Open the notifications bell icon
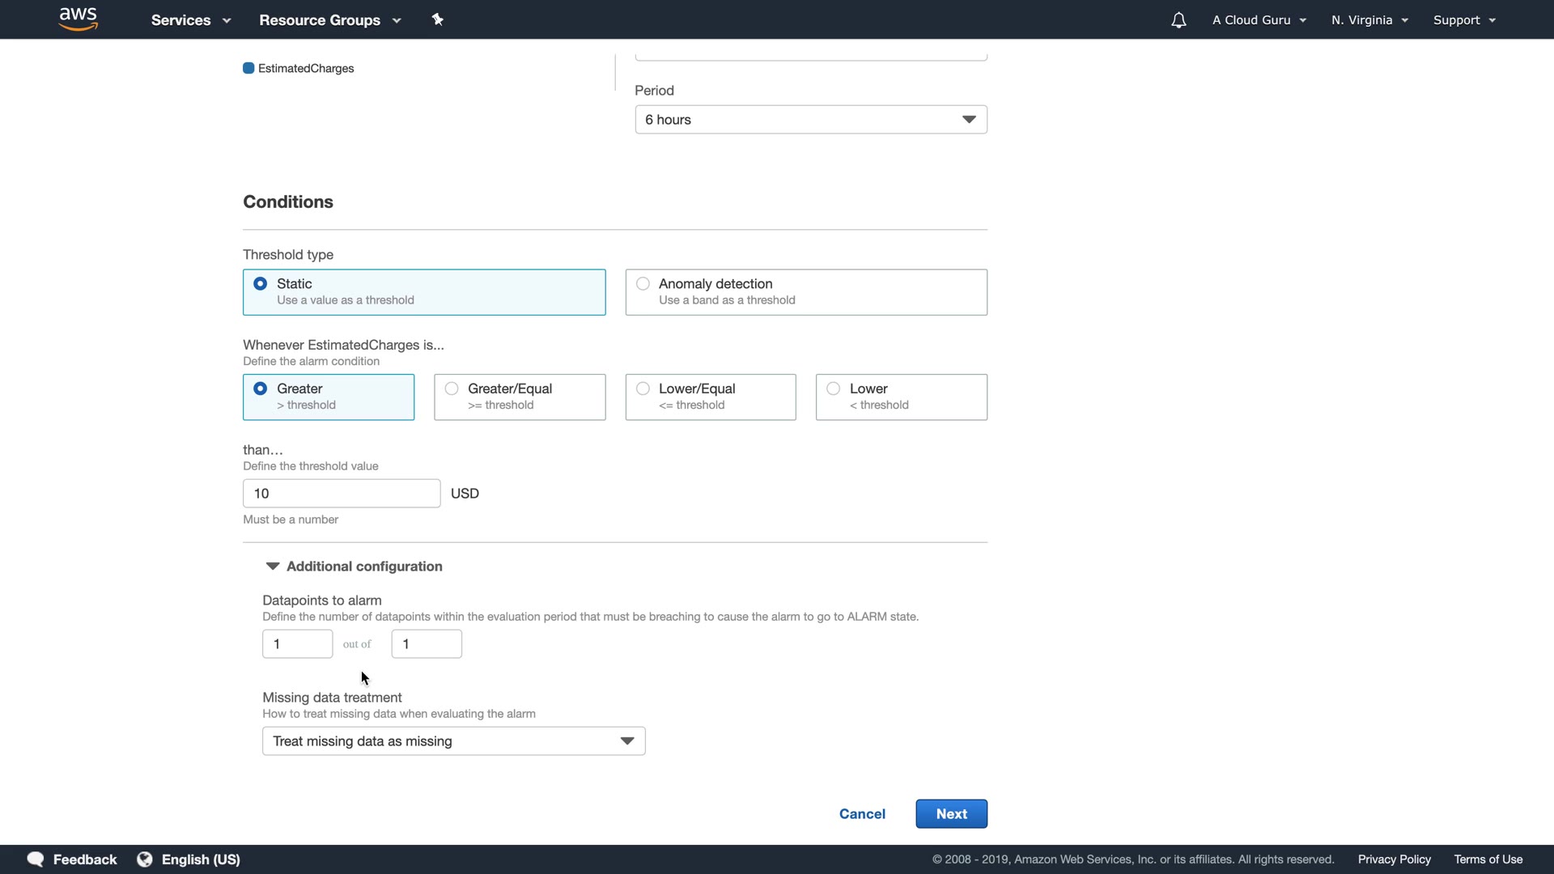The height and width of the screenshot is (874, 1554). coord(1178,20)
